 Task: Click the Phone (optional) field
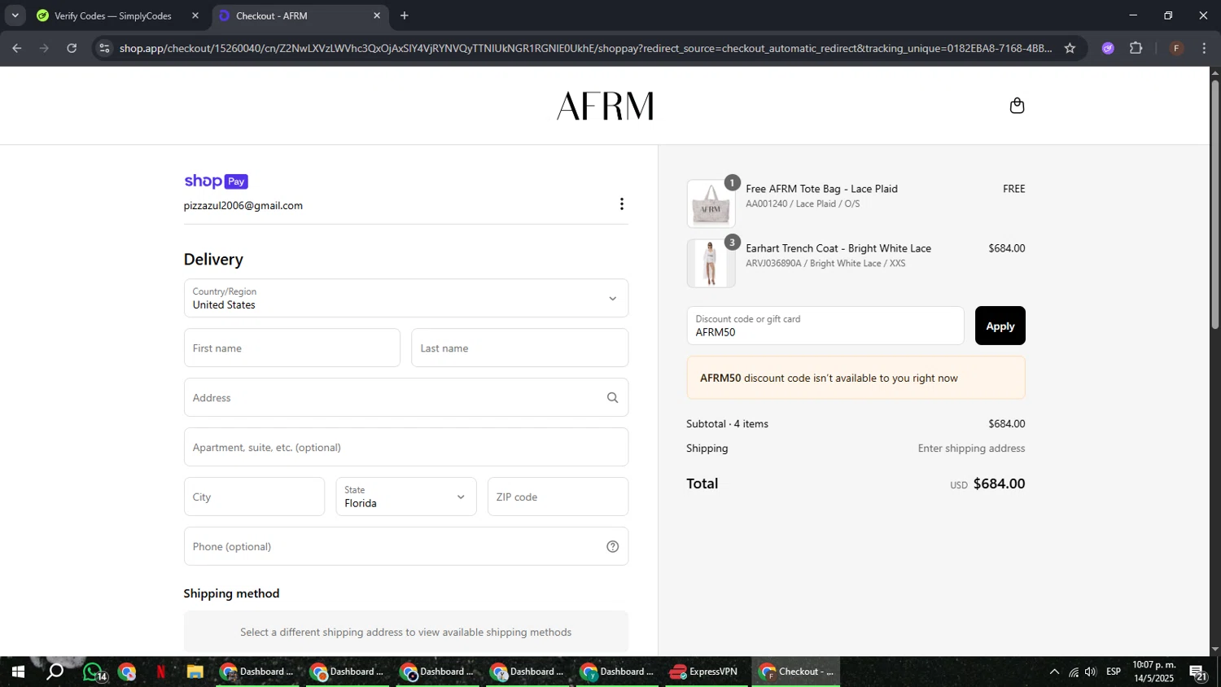pos(406,547)
